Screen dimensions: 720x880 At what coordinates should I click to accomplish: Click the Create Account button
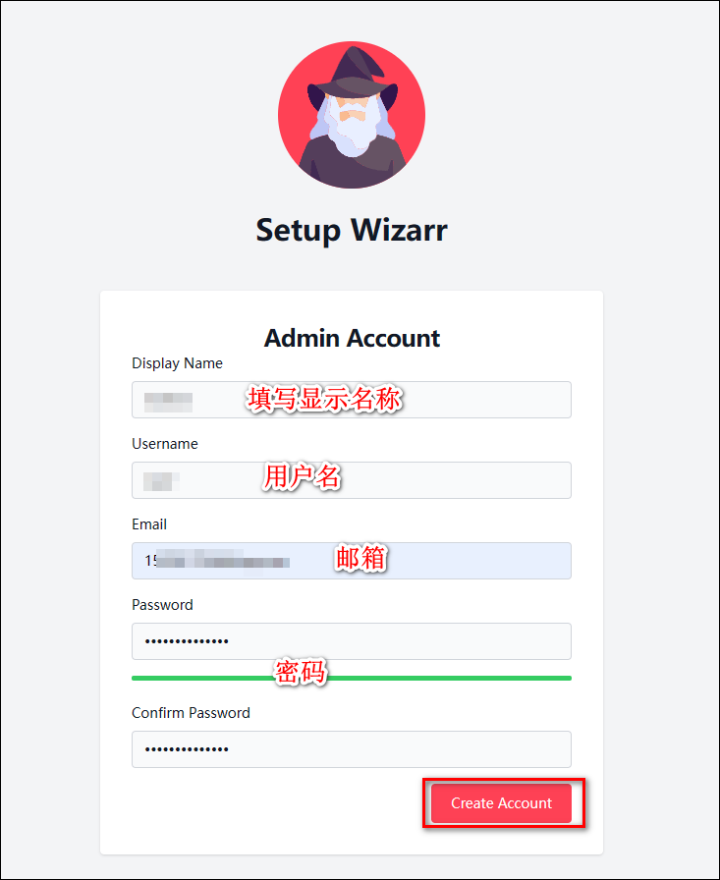[501, 803]
